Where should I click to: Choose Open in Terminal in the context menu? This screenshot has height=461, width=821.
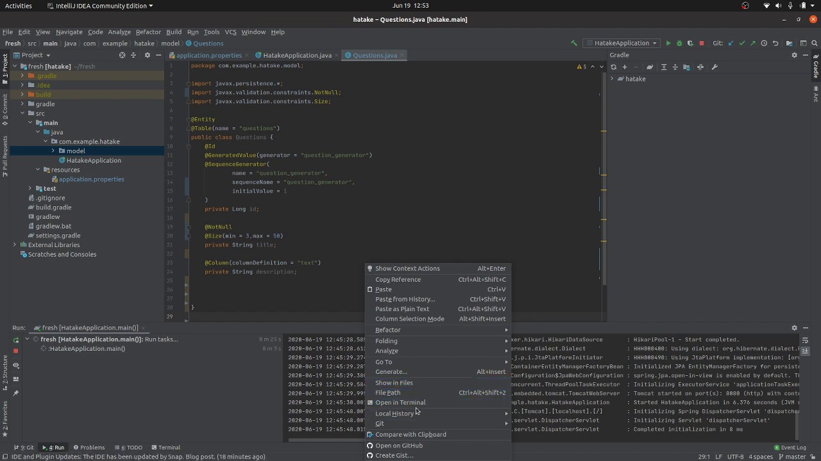pyautogui.click(x=438, y=403)
